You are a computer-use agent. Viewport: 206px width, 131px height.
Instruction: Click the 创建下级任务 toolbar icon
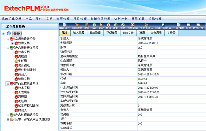tap(163, 25)
